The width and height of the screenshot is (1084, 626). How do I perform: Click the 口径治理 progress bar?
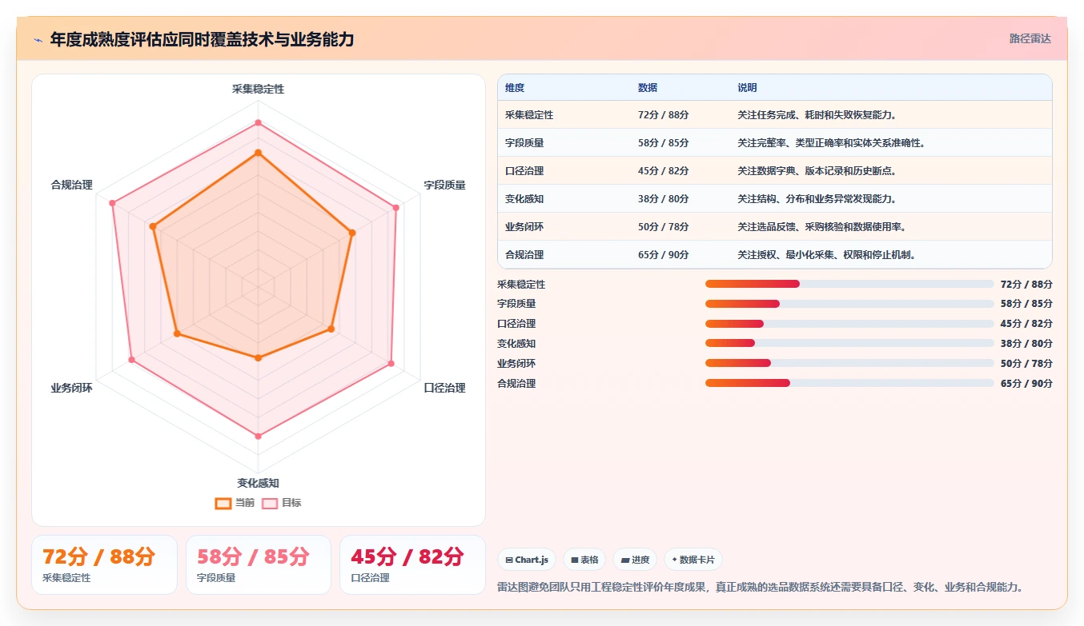(849, 324)
